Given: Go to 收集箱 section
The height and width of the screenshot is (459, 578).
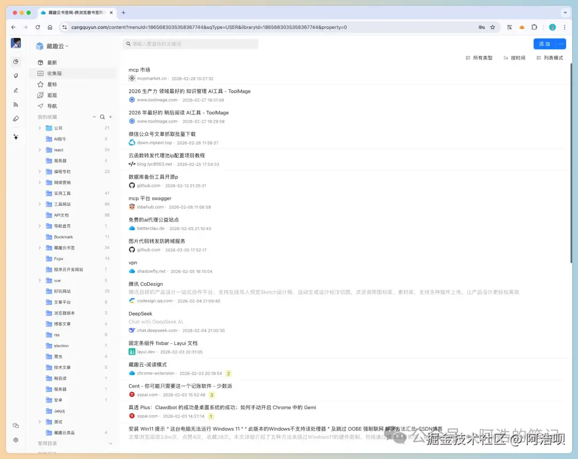Looking at the screenshot, I should (x=73, y=73).
